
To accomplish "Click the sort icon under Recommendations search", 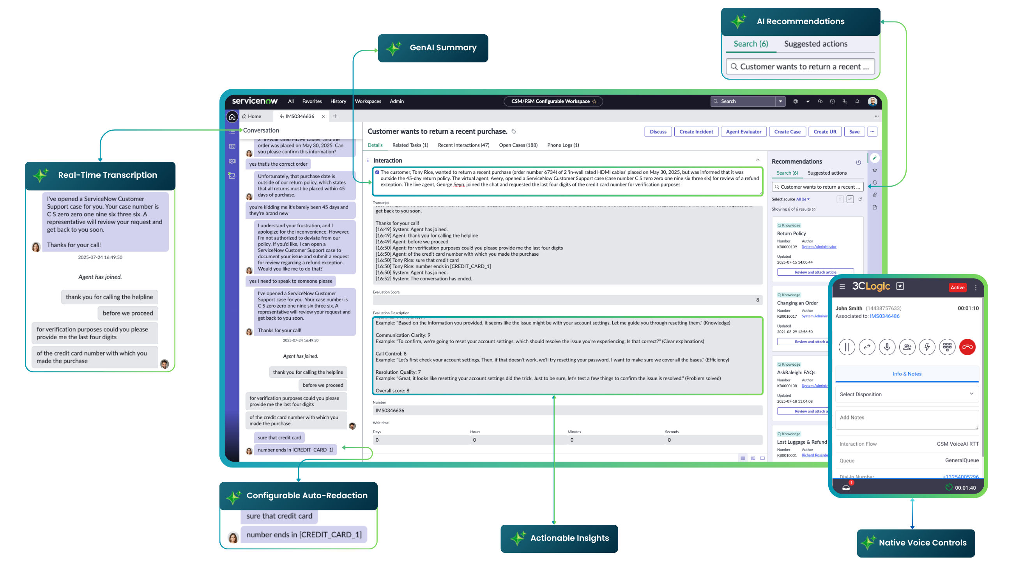I will pos(850,199).
